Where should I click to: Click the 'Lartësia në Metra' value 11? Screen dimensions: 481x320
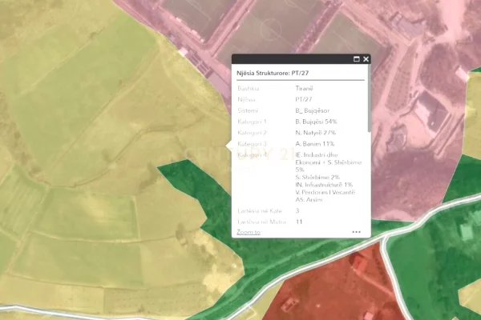click(299, 221)
